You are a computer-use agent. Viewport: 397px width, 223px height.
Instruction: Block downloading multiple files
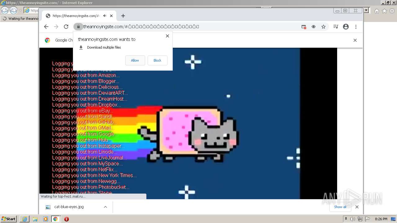(157, 60)
